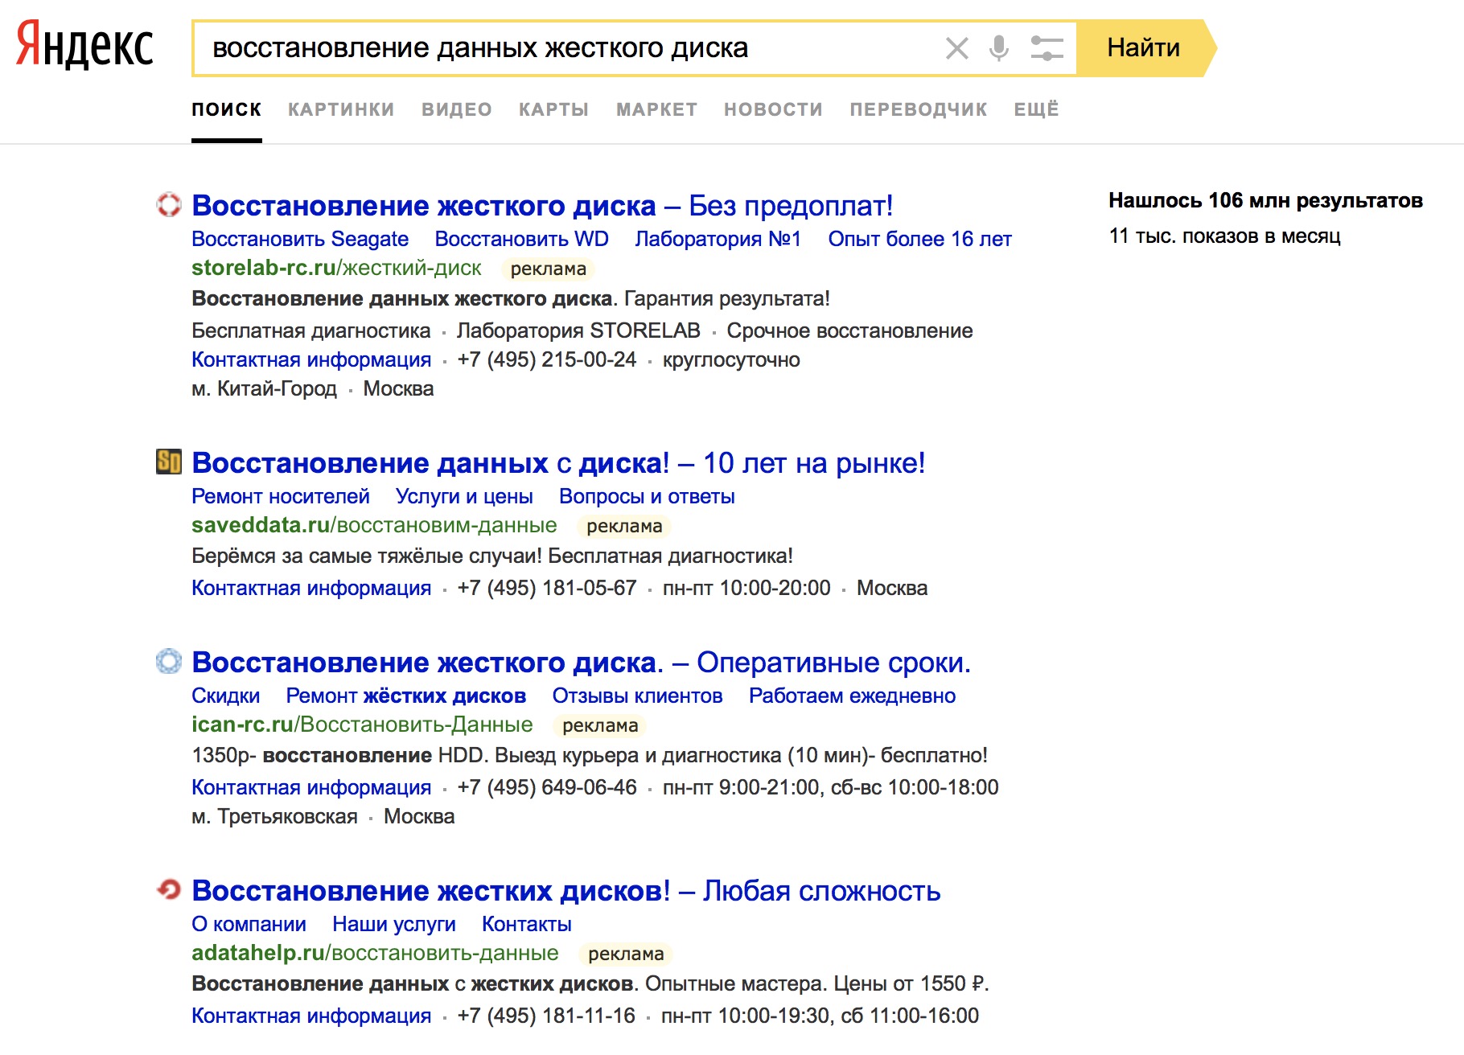Click in the search query field

tap(563, 48)
